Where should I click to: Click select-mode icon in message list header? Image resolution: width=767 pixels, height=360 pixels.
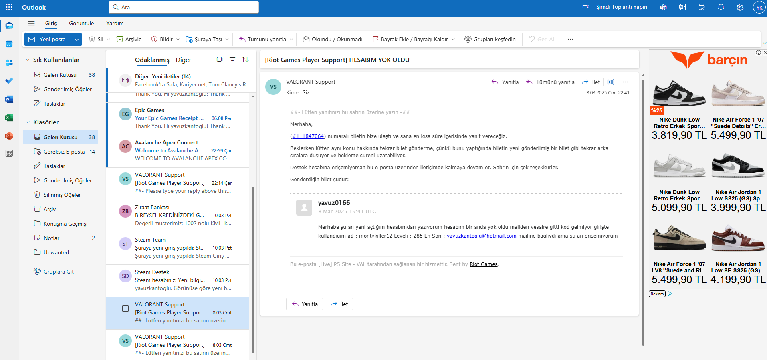pyautogui.click(x=220, y=60)
